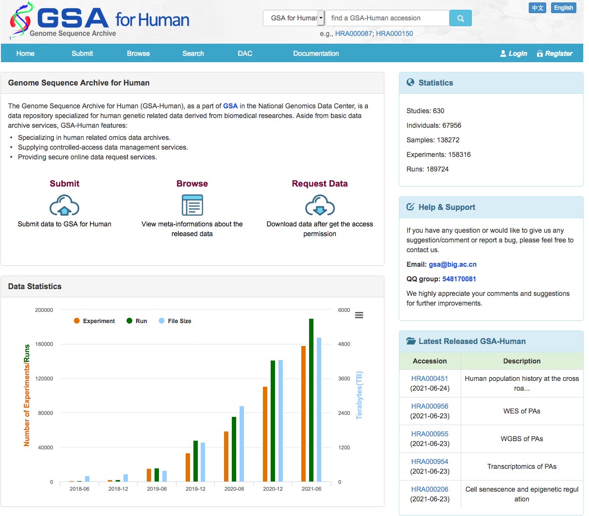The image size is (589, 516).
Task: Focus the GSA-Human accession search field
Action: (x=387, y=18)
